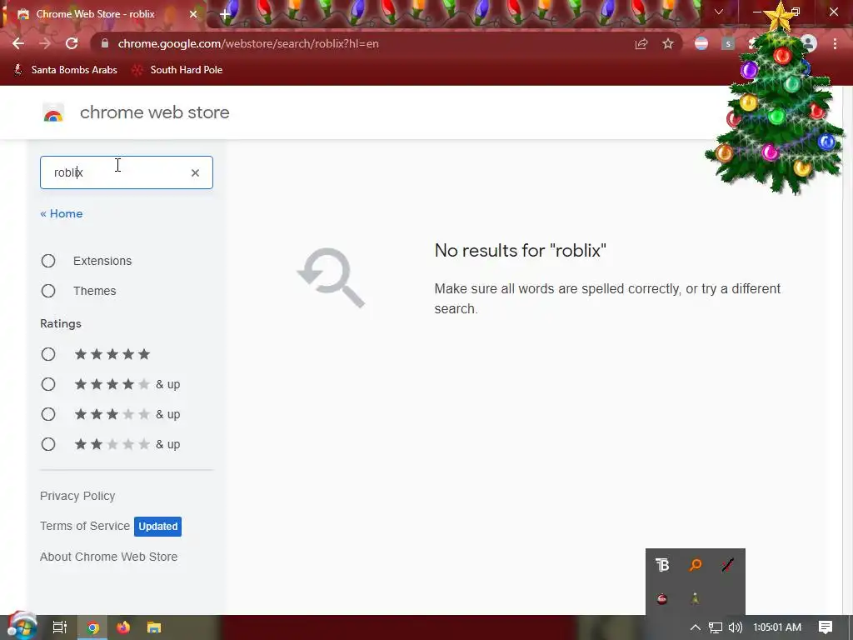Open the Action Center notifications icon
Image resolution: width=853 pixels, height=640 pixels.
click(x=826, y=627)
